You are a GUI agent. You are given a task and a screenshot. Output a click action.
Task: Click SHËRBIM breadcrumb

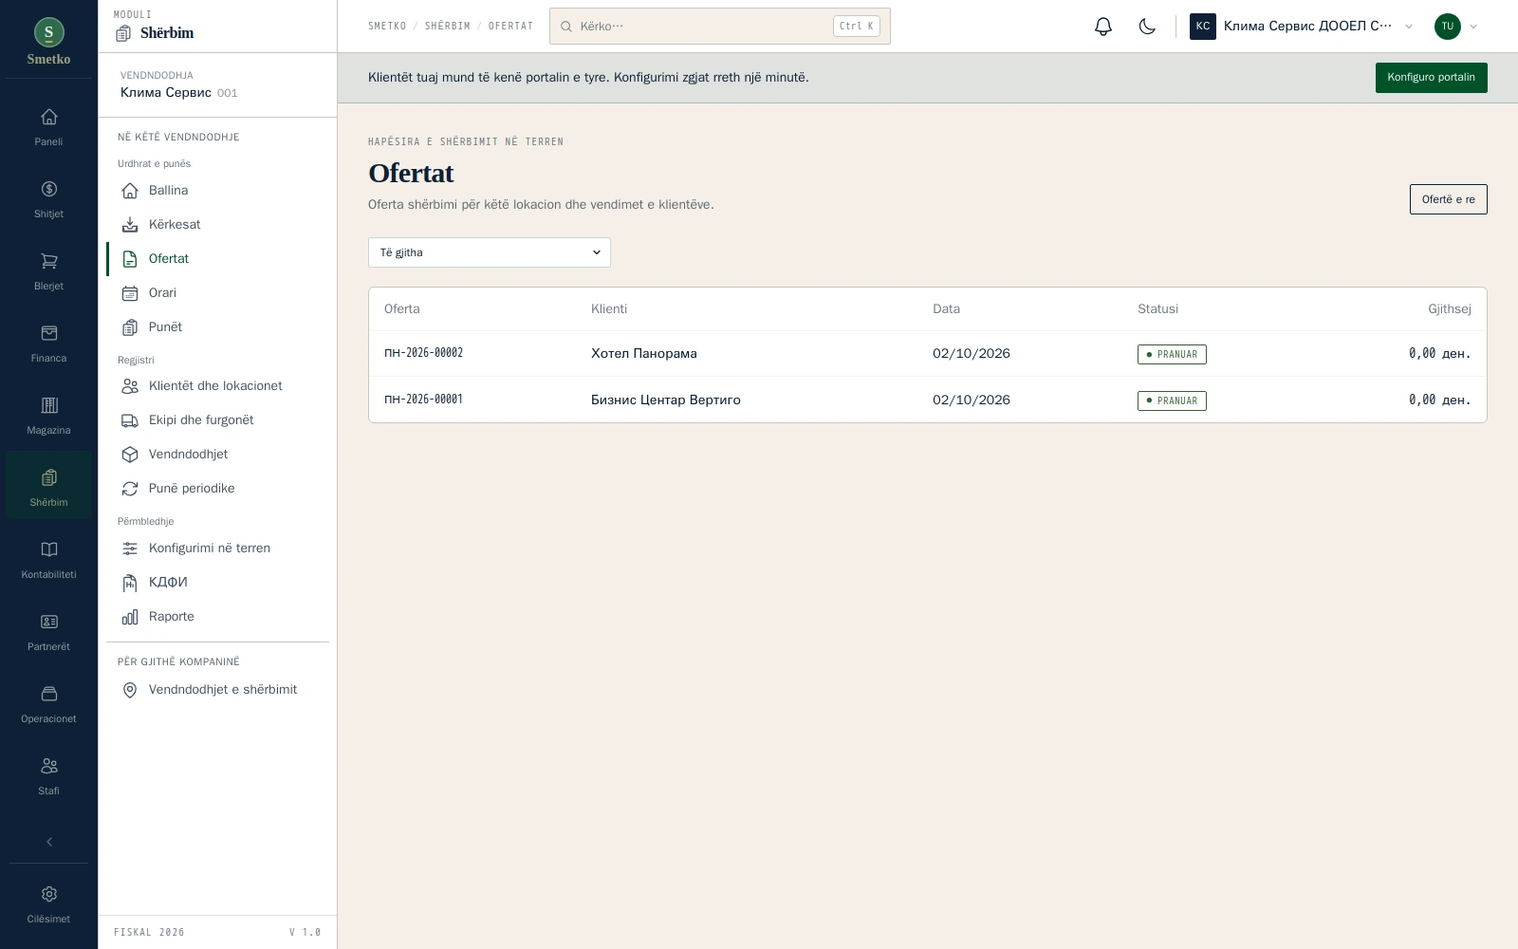coord(448,27)
